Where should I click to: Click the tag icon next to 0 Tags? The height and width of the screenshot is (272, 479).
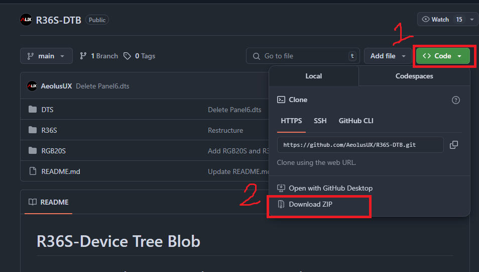tap(127, 56)
